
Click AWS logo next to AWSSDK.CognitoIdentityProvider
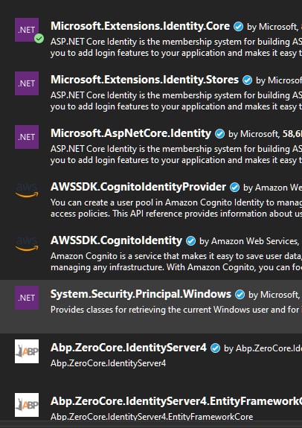[27, 191]
